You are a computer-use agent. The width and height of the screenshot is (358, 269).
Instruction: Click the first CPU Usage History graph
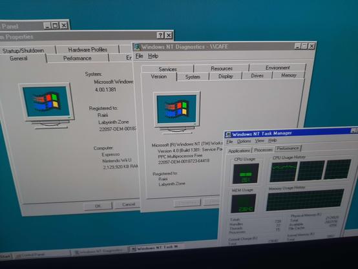(283, 171)
